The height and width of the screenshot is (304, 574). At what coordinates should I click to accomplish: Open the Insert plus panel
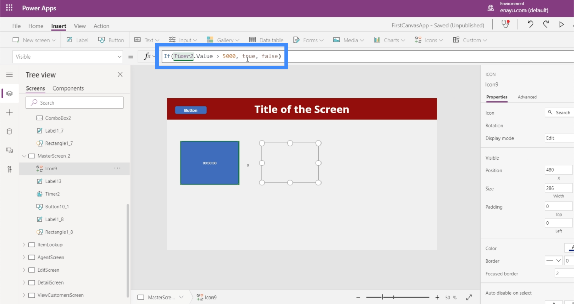pos(10,112)
